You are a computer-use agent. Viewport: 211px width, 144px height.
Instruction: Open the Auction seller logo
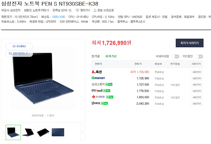pyautogui.click(x=97, y=72)
